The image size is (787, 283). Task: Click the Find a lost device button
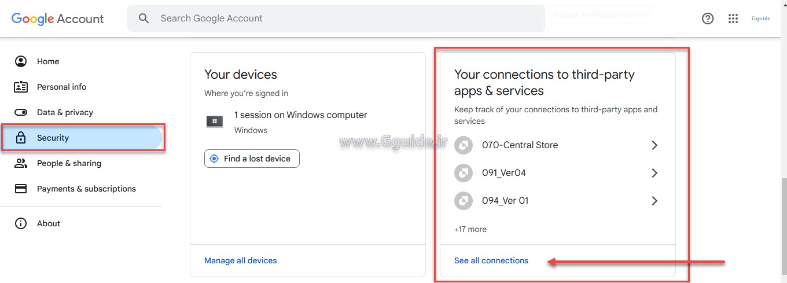252,159
